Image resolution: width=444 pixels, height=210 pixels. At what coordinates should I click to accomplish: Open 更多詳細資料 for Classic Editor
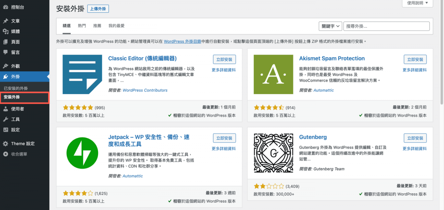[223, 70]
